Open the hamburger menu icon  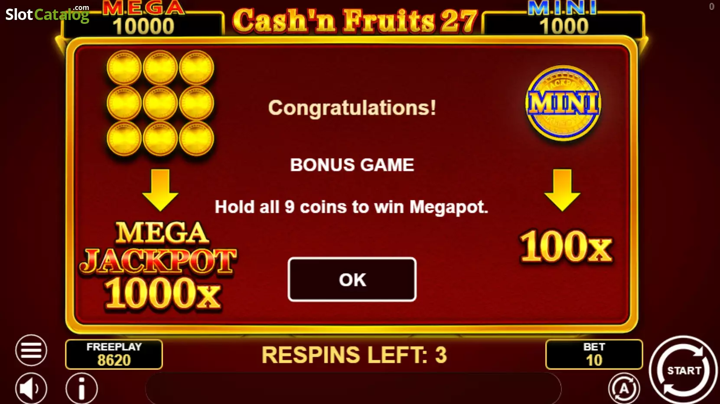(x=31, y=350)
